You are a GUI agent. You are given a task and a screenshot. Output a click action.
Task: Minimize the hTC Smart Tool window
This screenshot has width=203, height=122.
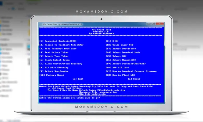click(149, 24)
